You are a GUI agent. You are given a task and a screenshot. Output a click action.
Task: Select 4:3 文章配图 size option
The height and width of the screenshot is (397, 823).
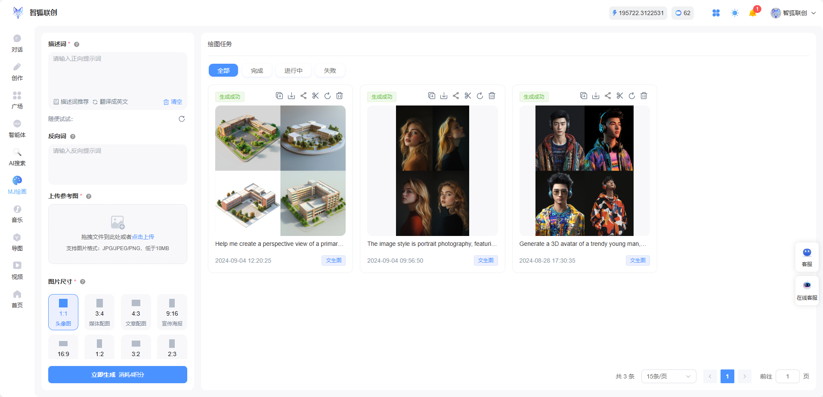click(136, 312)
